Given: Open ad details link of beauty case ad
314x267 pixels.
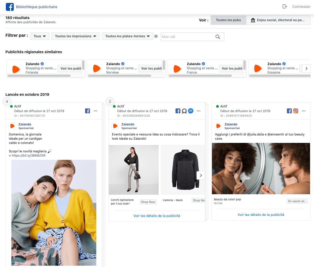Looking at the screenshot, I should [x=261, y=215].
